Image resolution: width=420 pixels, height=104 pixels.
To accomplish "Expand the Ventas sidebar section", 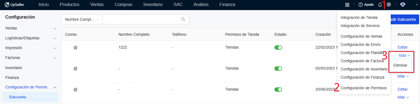I will click(x=31, y=28).
